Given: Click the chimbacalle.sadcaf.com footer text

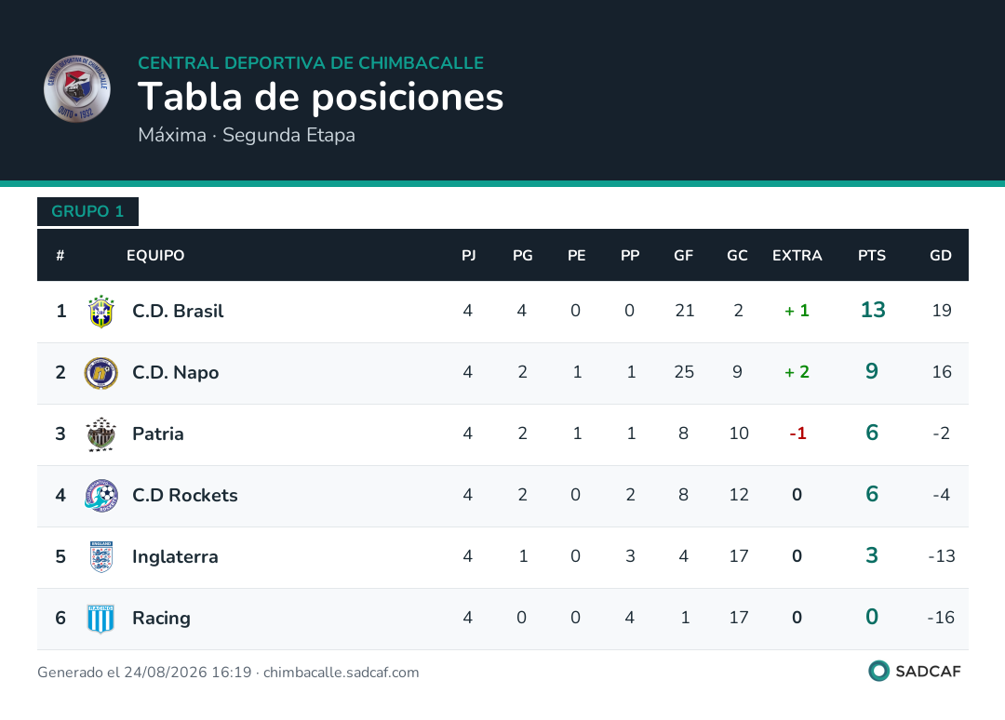Looking at the screenshot, I should 341,673.
